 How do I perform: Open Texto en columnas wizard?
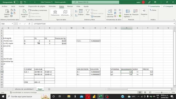pos(110,13)
